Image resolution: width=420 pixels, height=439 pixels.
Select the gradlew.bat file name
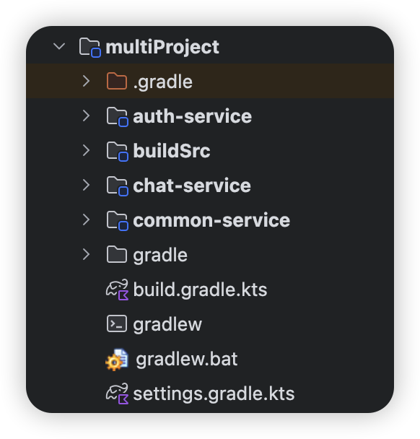(187, 359)
